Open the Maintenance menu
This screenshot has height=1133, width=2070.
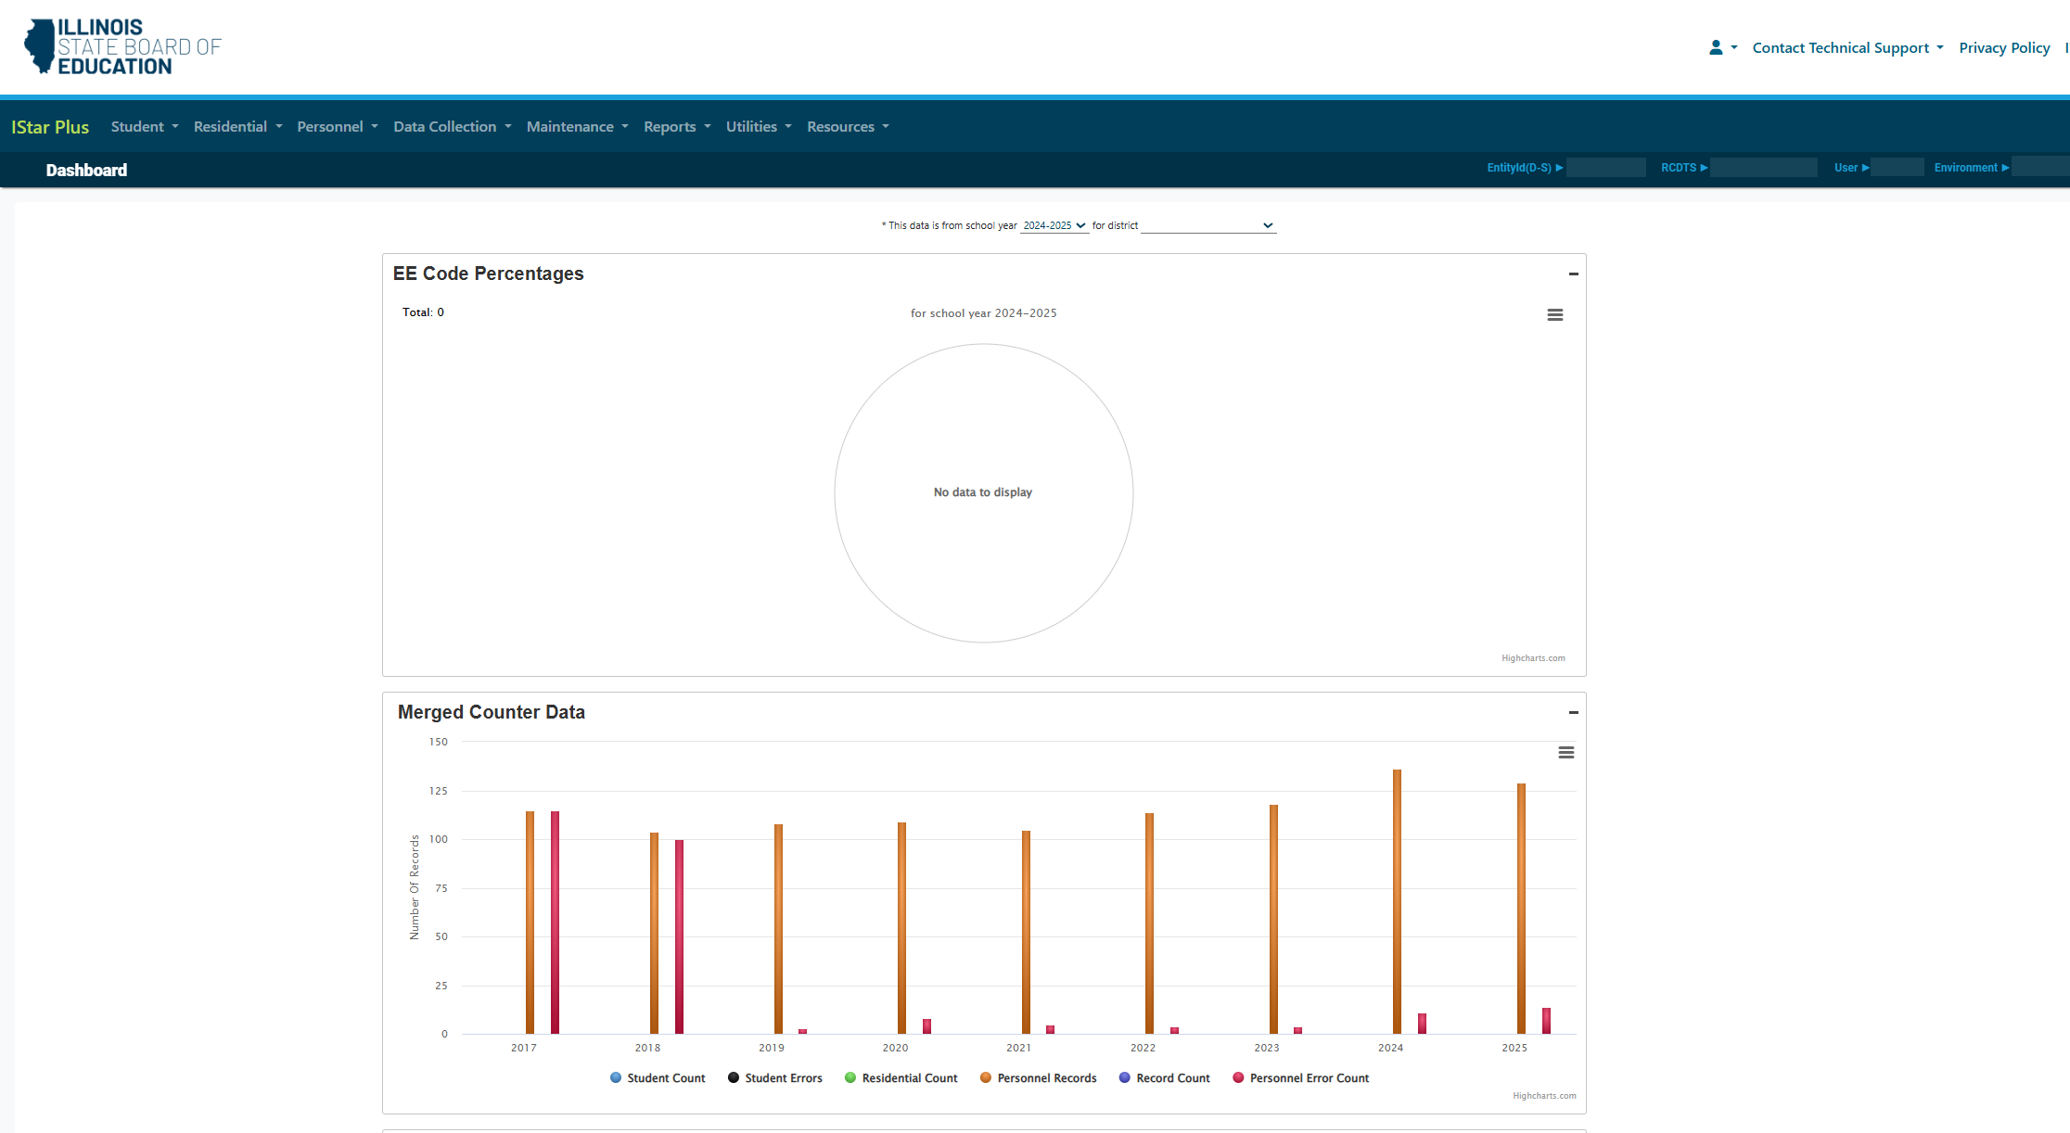click(x=578, y=126)
